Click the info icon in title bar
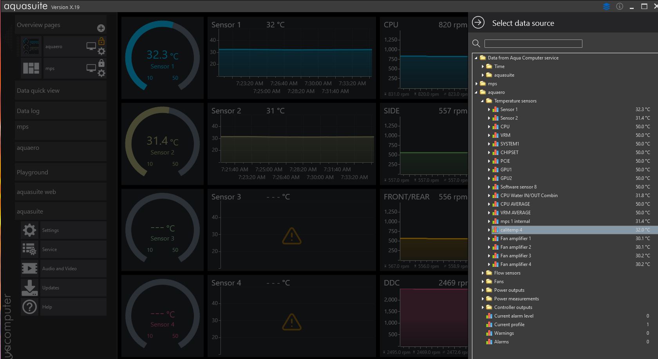The height and width of the screenshot is (359, 658). pos(619,7)
